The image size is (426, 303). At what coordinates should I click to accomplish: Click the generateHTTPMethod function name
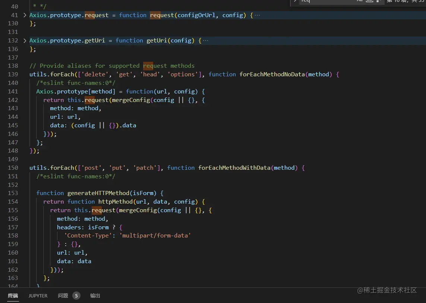[x=98, y=193]
